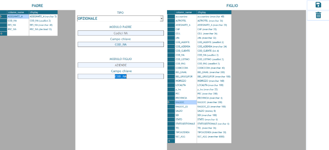Click new-row marker in PADRE grid
Screen dimensions: 329x150
tap(3, 34)
